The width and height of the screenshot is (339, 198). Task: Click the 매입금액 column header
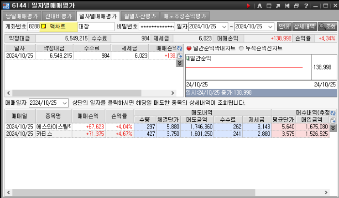[x=312, y=120]
